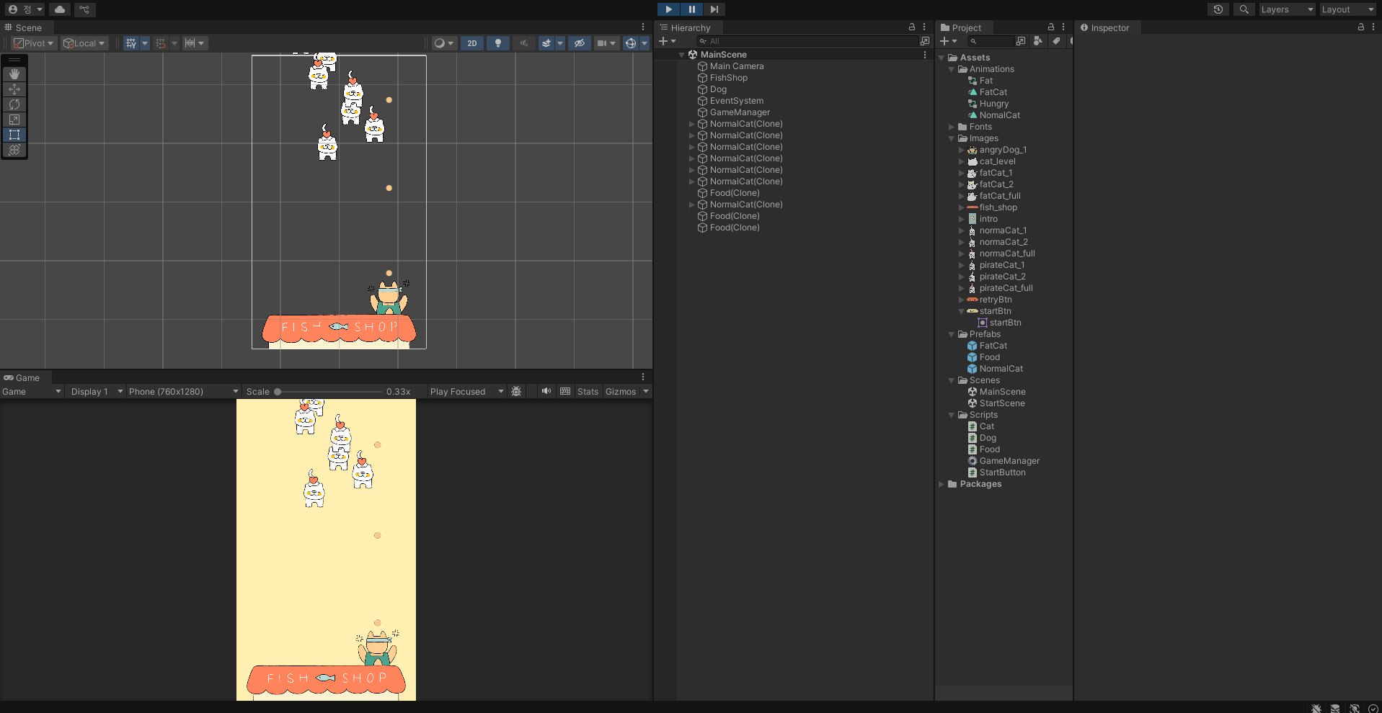This screenshot has width=1382, height=713.
Task: Expand the Packages folder
Action: [x=942, y=484]
